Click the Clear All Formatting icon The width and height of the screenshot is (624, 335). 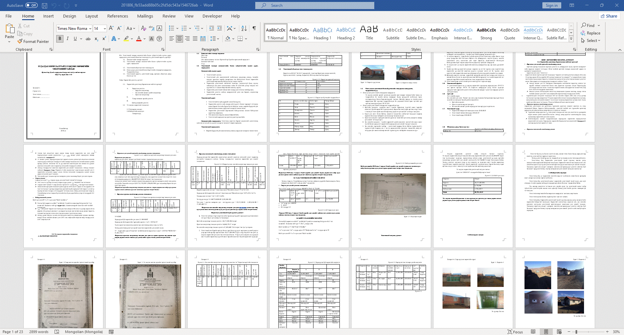143,28
